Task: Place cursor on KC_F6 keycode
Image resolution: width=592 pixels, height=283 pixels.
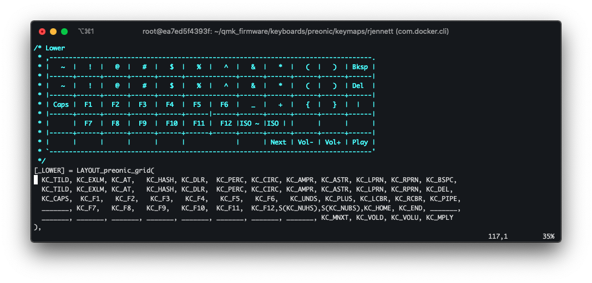Action: tap(266, 199)
